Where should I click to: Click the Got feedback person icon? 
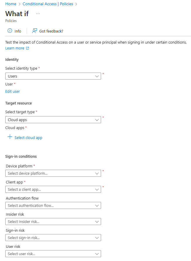(x=35, y=31)
